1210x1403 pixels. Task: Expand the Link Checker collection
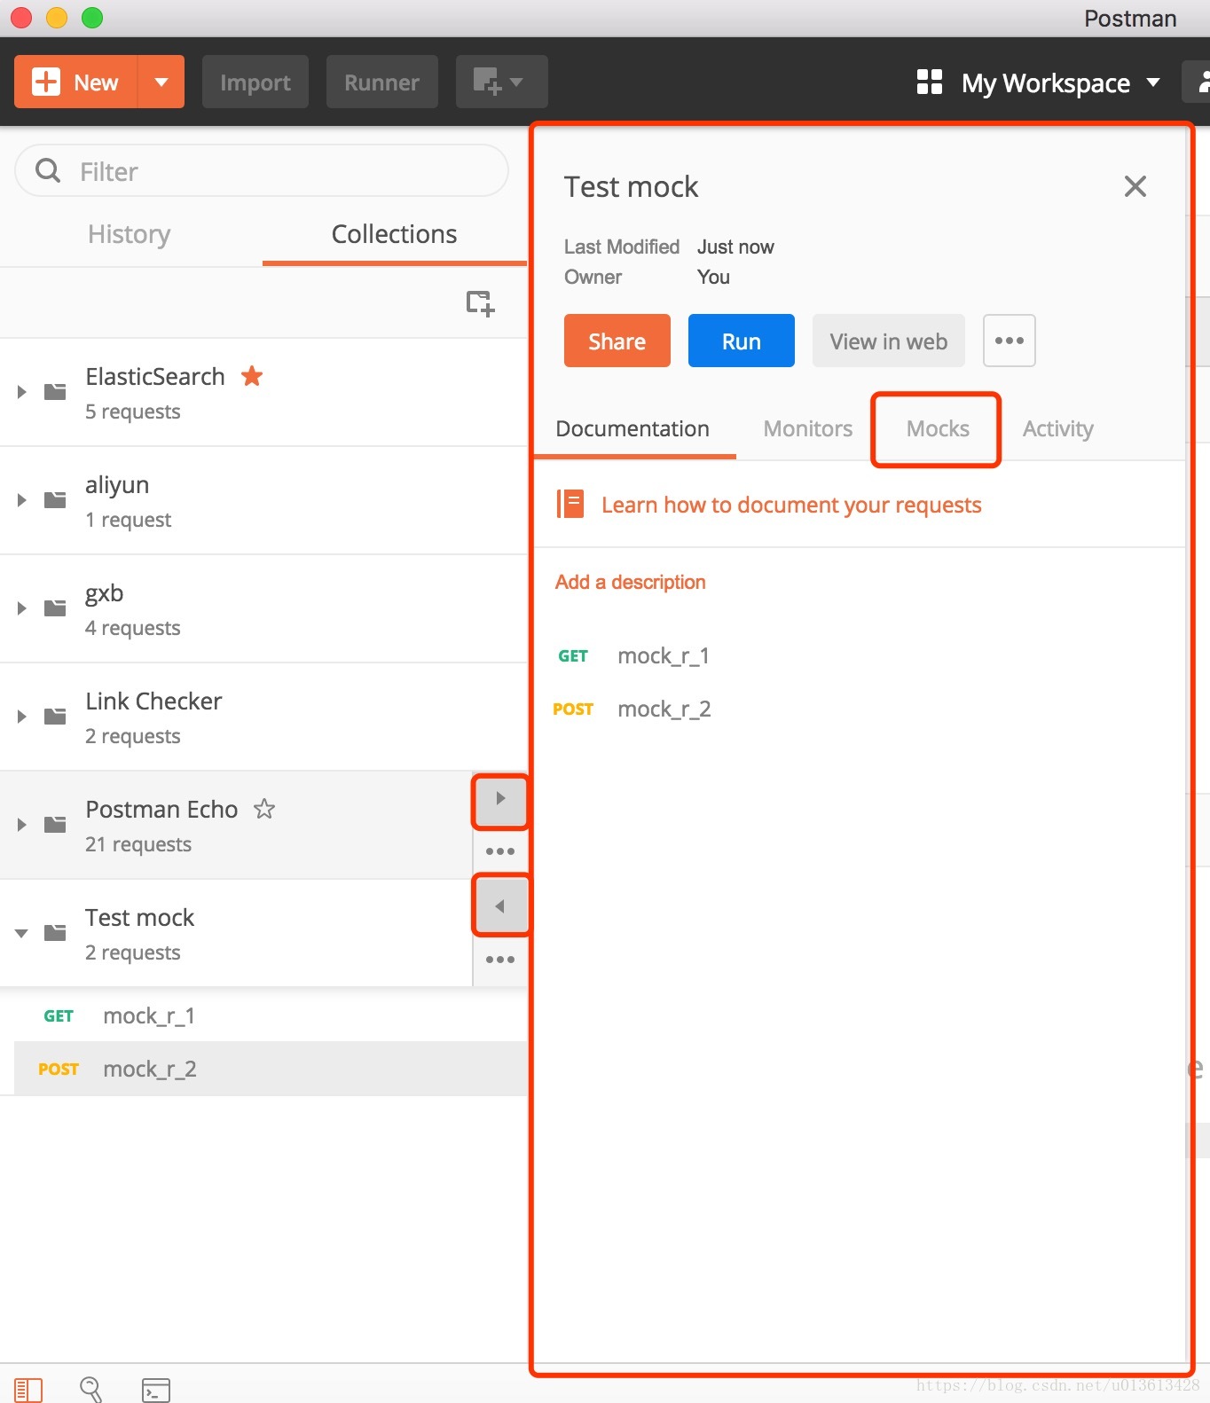coord(21,716)
